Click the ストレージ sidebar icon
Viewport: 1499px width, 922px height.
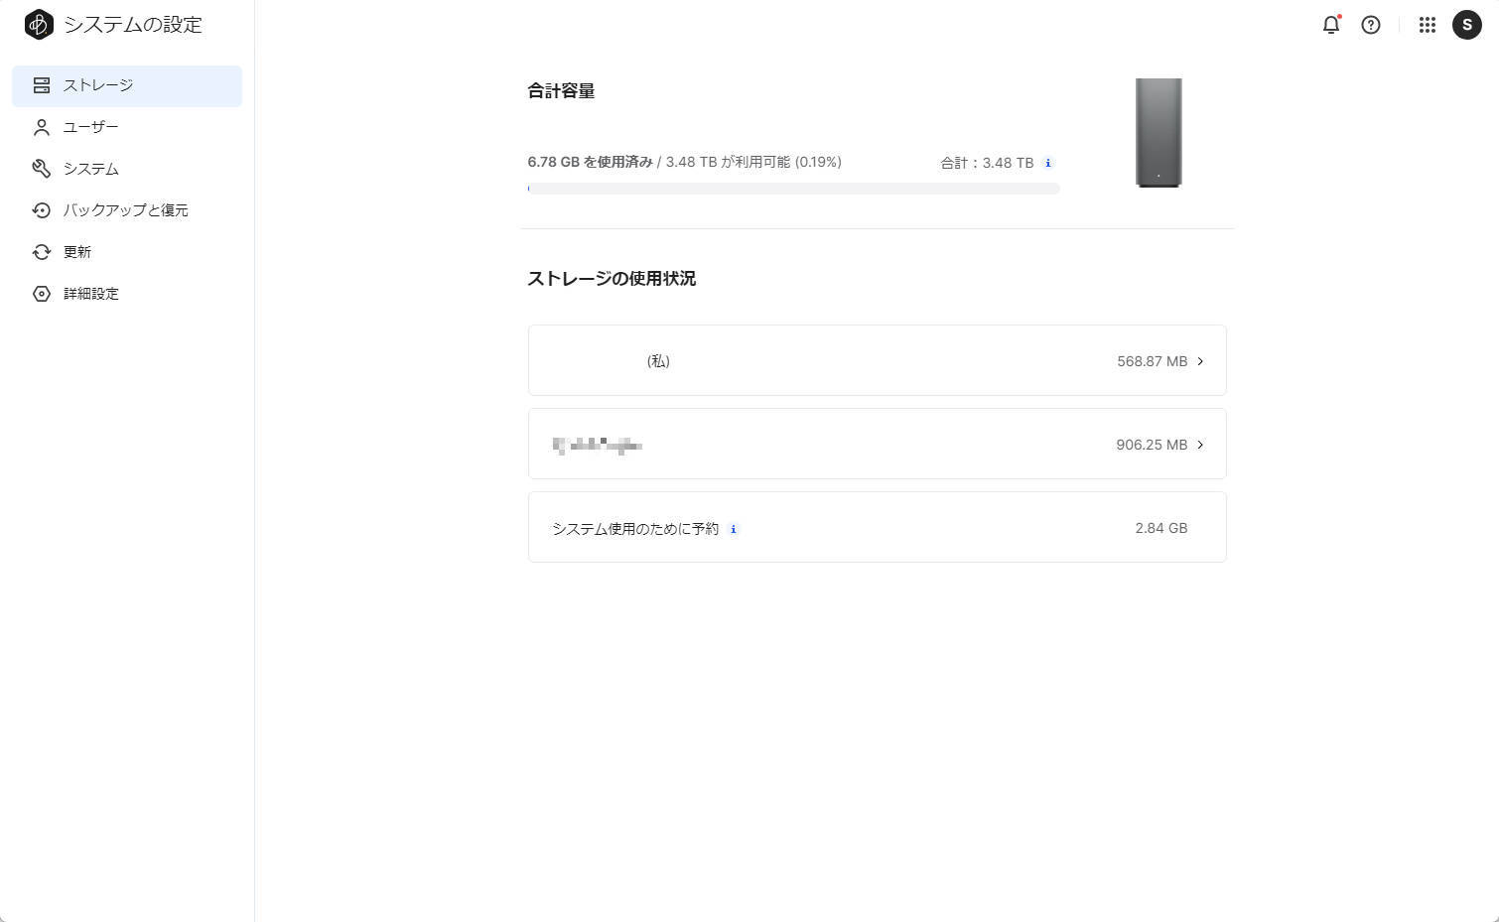(x=41, y=85)
